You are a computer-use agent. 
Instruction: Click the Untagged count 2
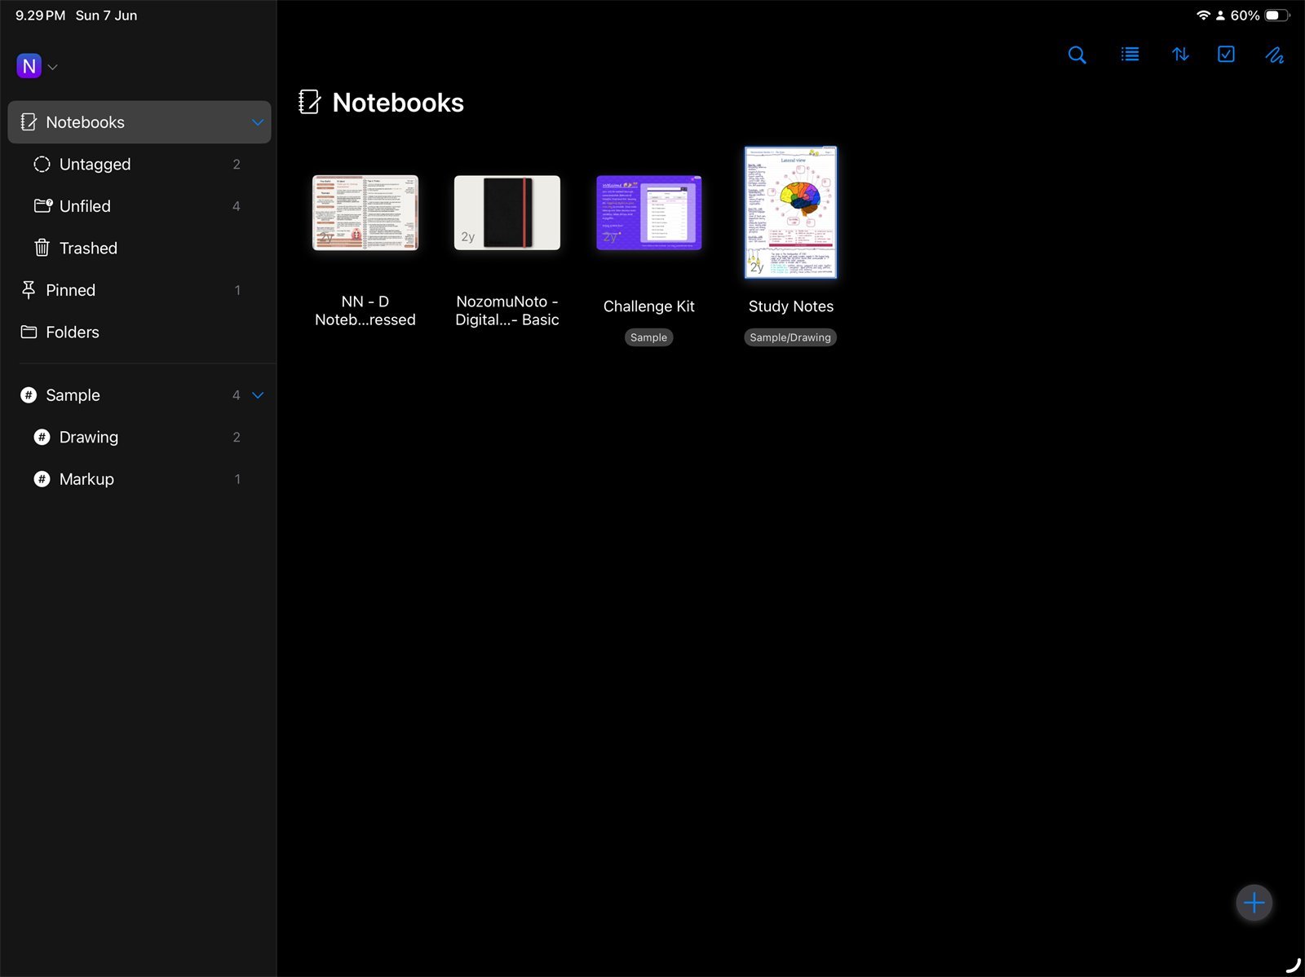237,165
